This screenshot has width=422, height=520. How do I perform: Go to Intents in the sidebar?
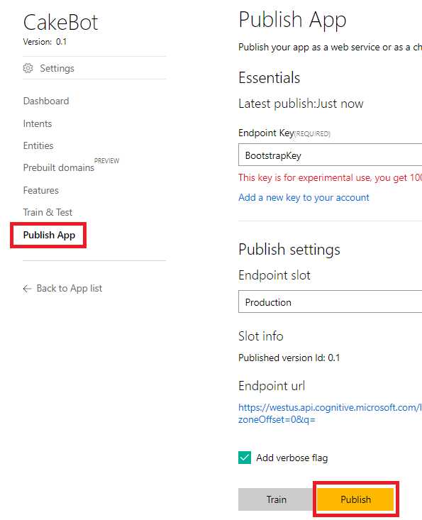click(38, 123)
